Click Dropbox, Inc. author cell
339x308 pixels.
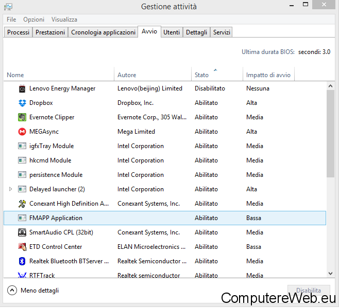(x=135, y=103)
